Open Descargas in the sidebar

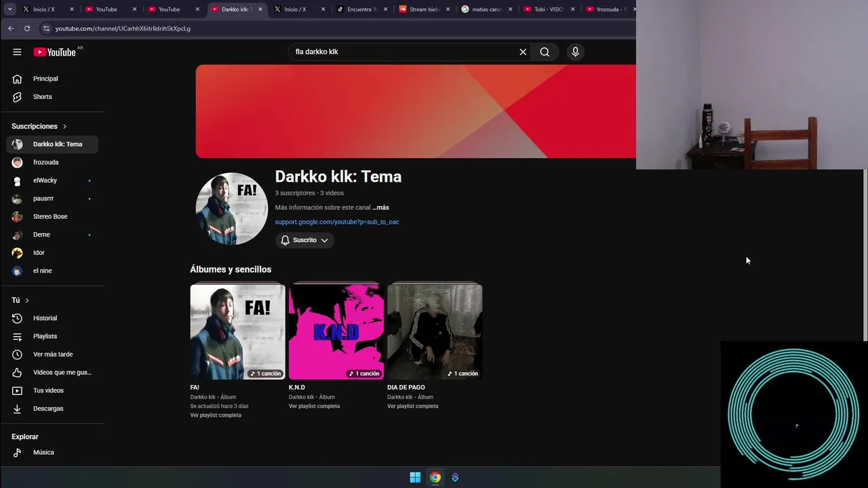[x=52, y=409]
